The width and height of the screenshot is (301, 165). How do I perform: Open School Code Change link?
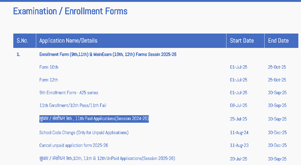click(x=84, y=133)
